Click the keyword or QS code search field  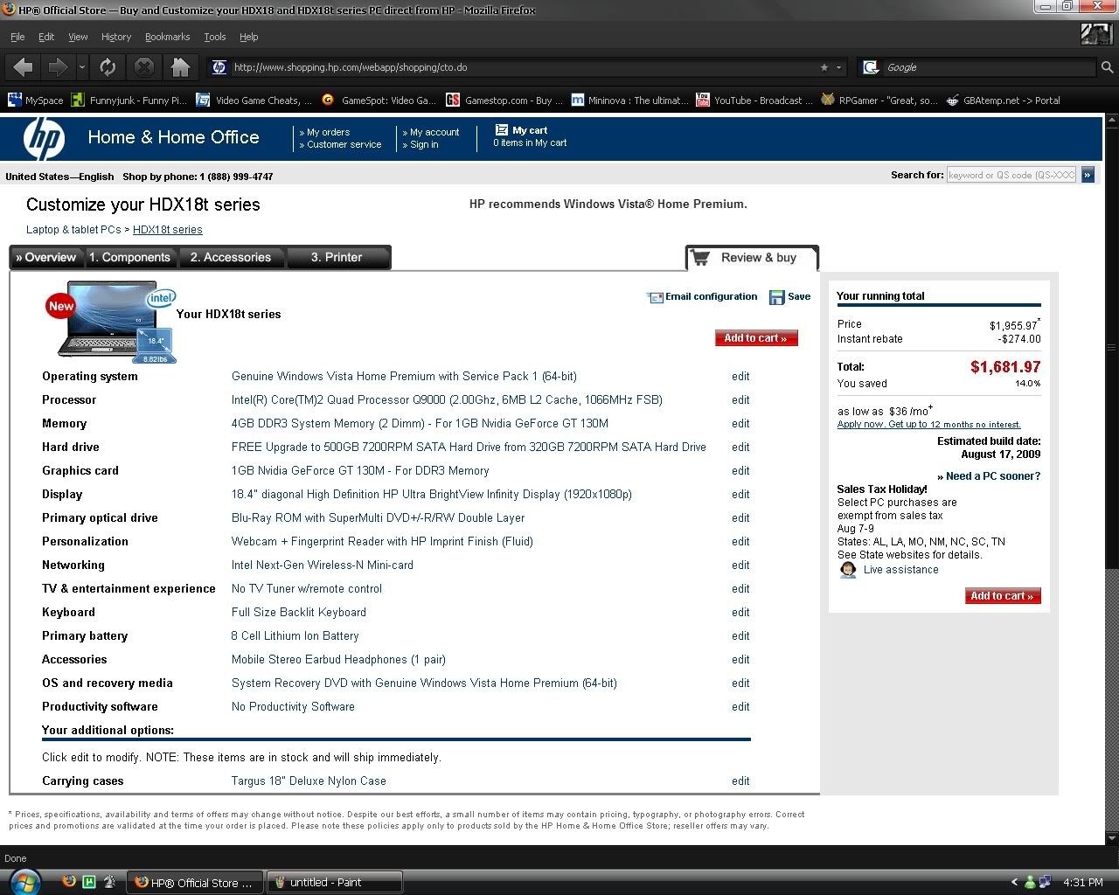tap(1011, 175)
